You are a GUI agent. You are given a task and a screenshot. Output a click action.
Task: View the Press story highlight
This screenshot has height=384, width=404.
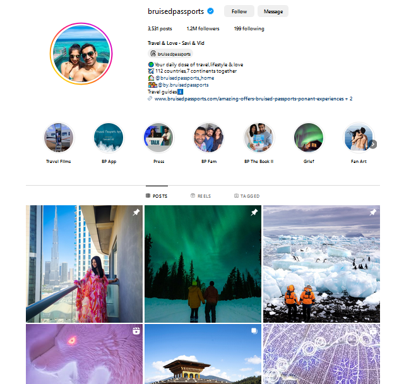click(x=158, y=138)
